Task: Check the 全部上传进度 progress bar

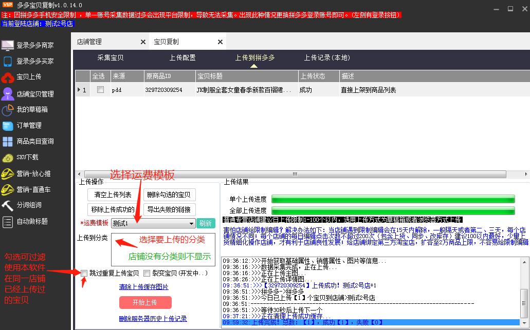Action: [393, 210]
